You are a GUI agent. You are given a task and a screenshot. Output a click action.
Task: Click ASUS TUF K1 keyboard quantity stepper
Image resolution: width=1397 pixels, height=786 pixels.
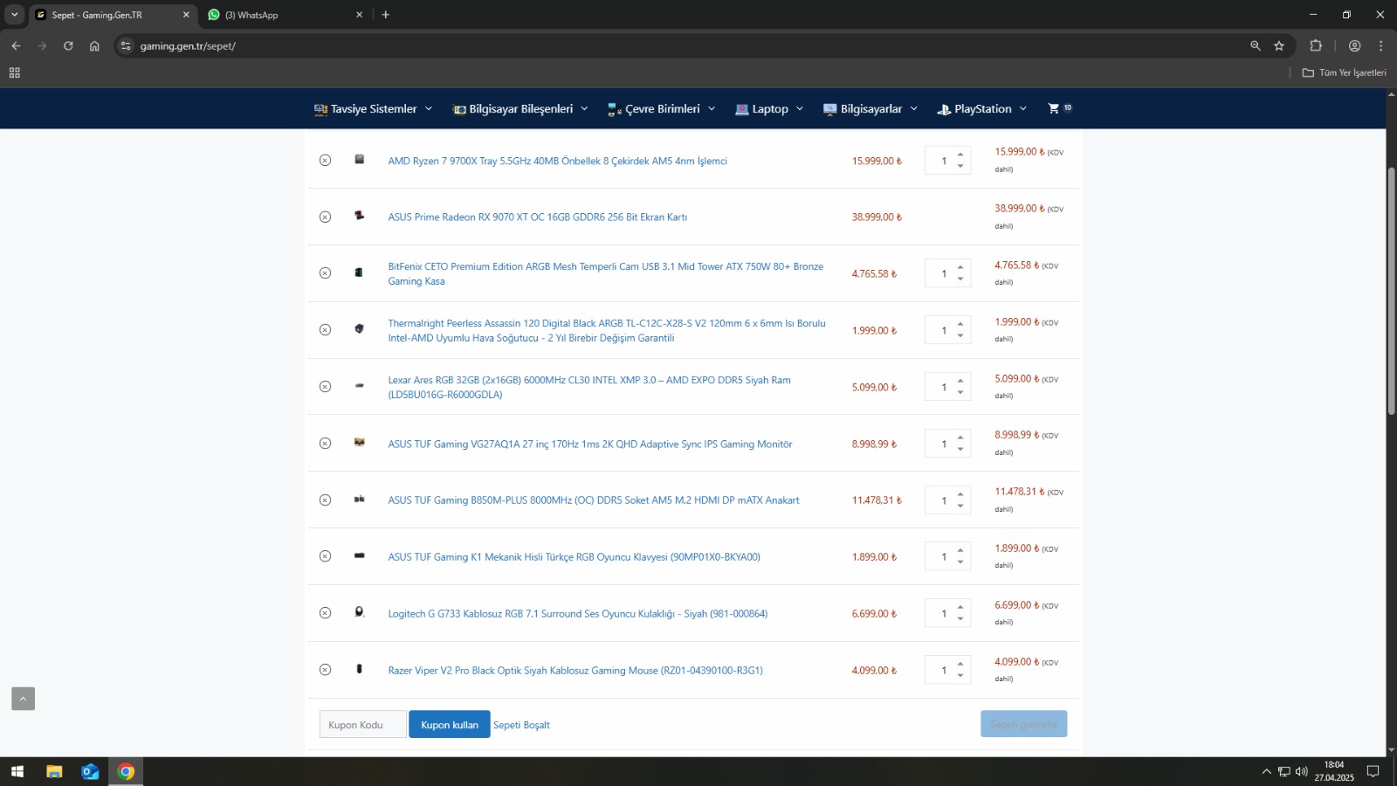click(947, 556)
